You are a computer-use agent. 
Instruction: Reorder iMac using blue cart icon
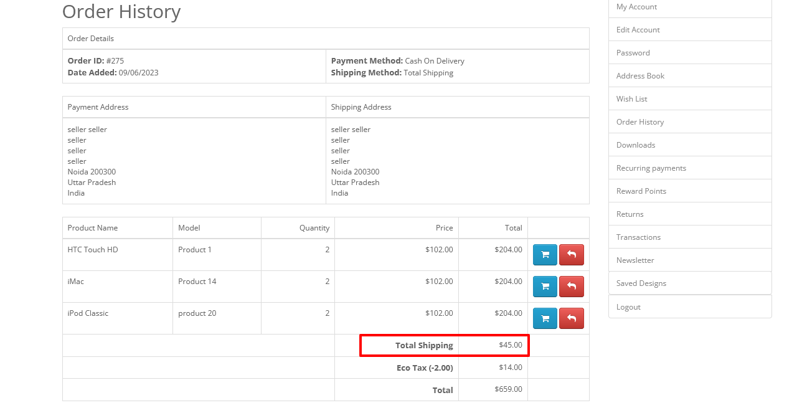tap(545, 287)
